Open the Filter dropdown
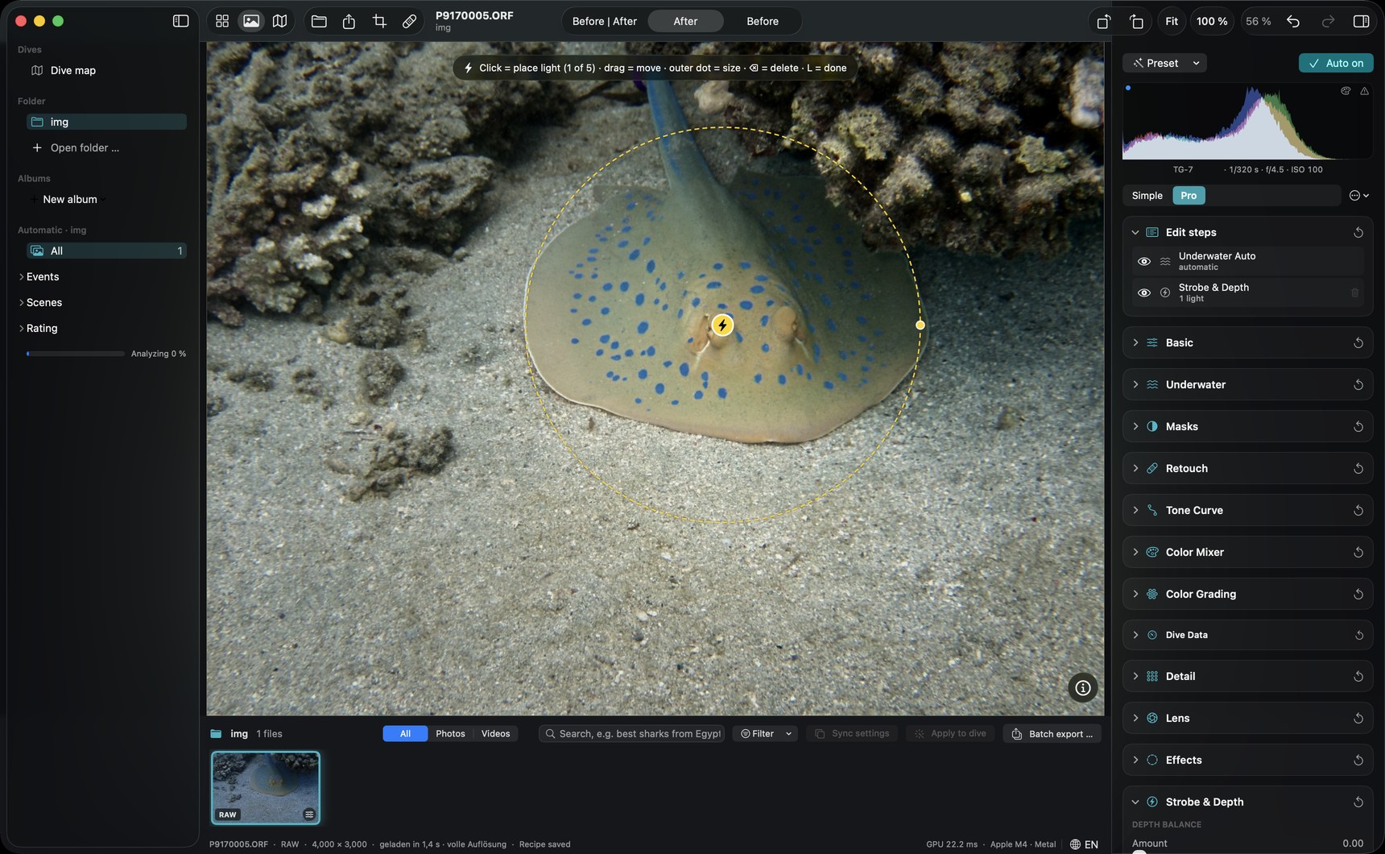This screenshot has width=1385, height=854. 765,733
